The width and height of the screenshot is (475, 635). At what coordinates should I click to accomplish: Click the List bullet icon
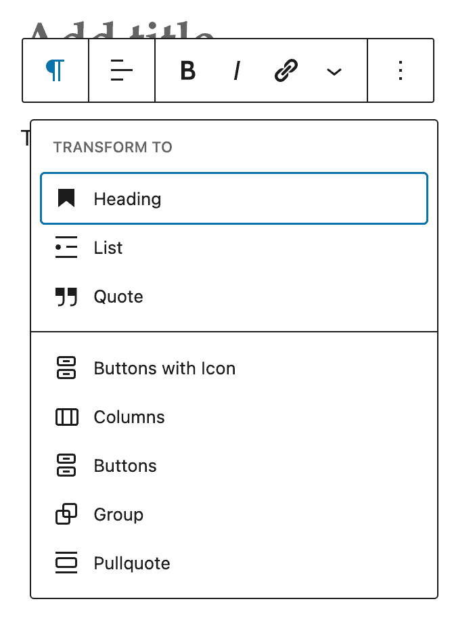[66, 248]
